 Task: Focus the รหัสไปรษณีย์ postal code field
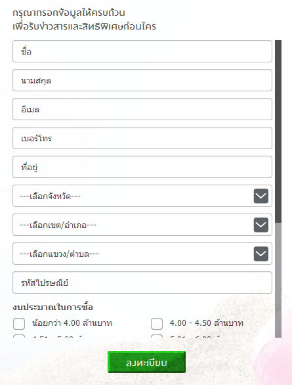(142, 283)
